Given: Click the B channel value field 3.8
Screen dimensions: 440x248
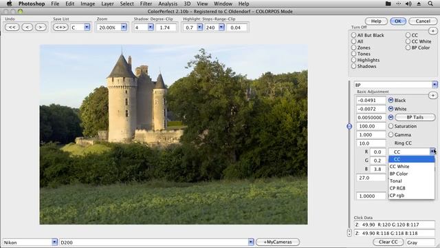Looking at the screenshot, I should click(377, 169).
